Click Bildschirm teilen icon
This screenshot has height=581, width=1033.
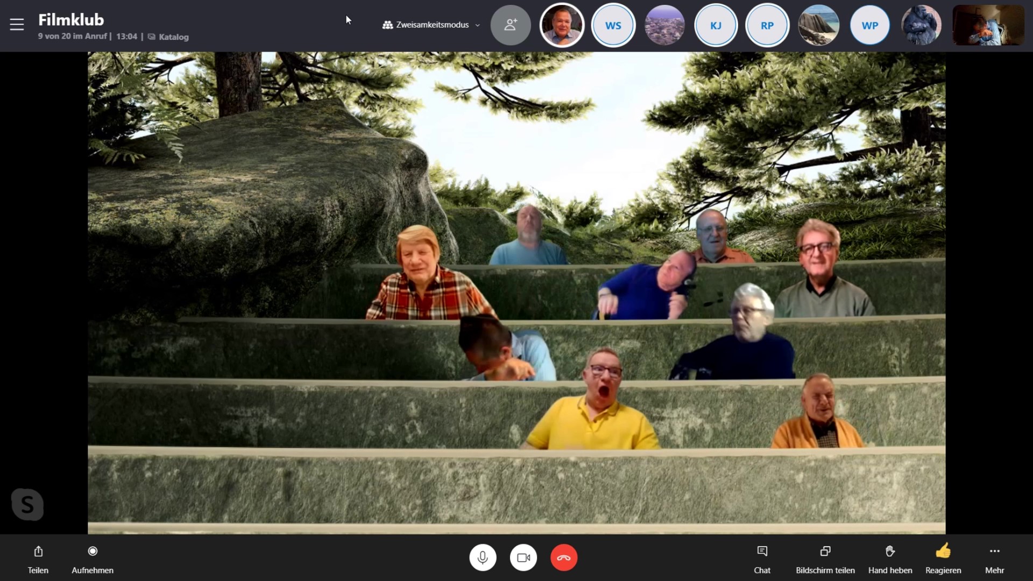825,551
